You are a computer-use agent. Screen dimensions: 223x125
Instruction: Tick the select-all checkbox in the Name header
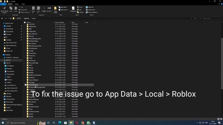tap(25, 22)
